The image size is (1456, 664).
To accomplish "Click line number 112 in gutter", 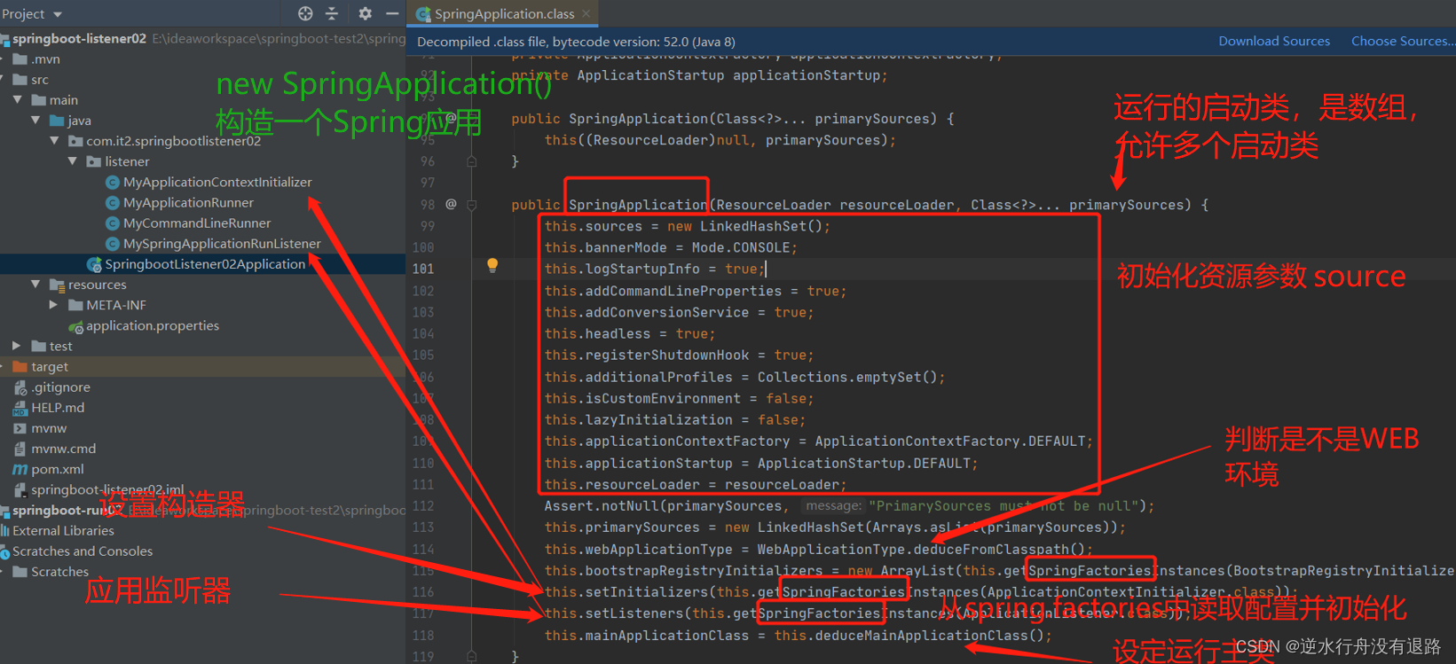I will [x=423, y=506].
